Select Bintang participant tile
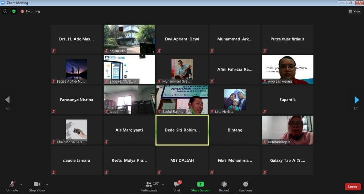 (235, 130)
